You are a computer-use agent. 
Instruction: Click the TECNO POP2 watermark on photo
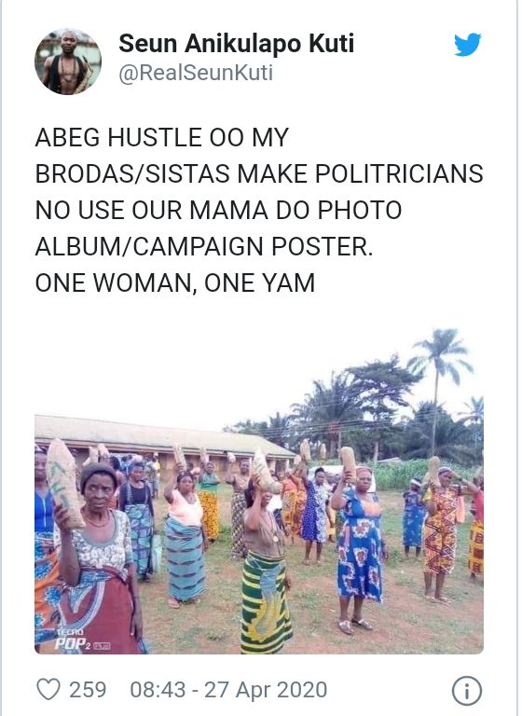pyautogui.click(x=83, y=640)
